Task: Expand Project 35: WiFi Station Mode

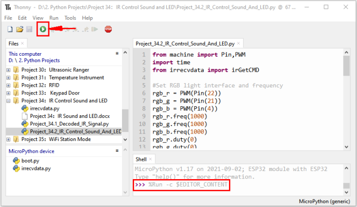Action: point(9,139)
